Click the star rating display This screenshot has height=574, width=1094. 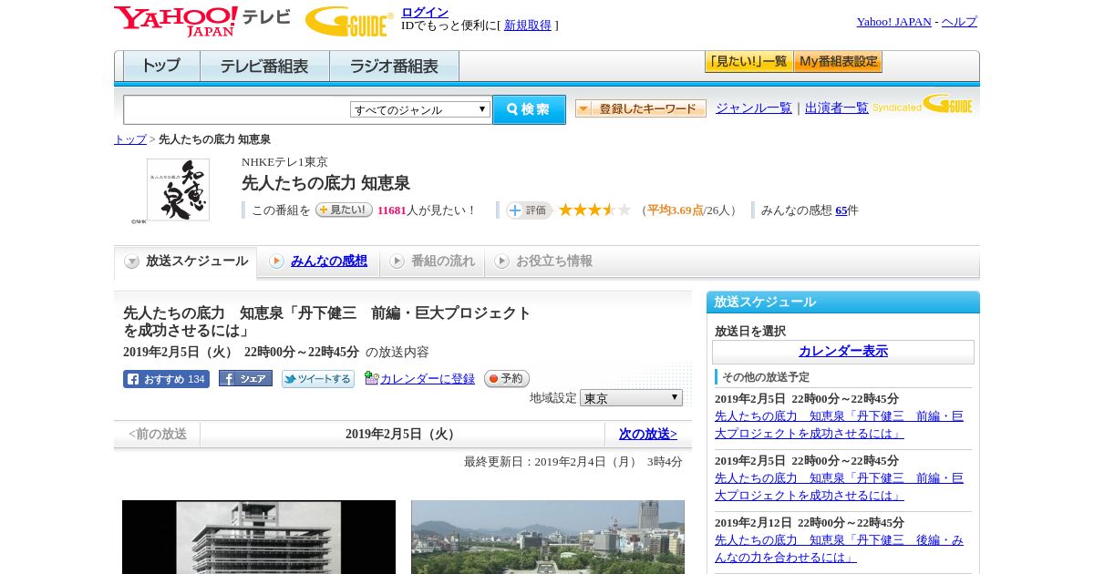pos(594,210)
